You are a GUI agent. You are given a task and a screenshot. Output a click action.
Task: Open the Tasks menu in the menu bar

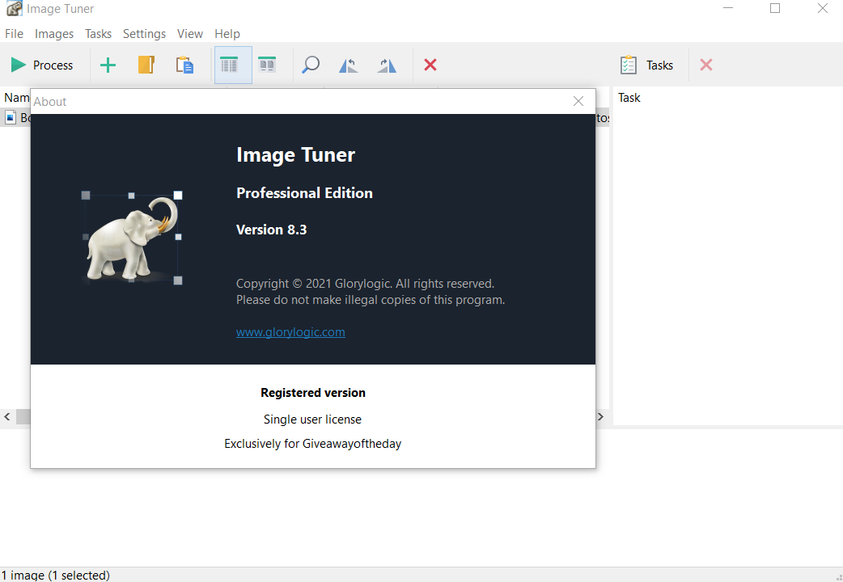click(x=99, y=34)
